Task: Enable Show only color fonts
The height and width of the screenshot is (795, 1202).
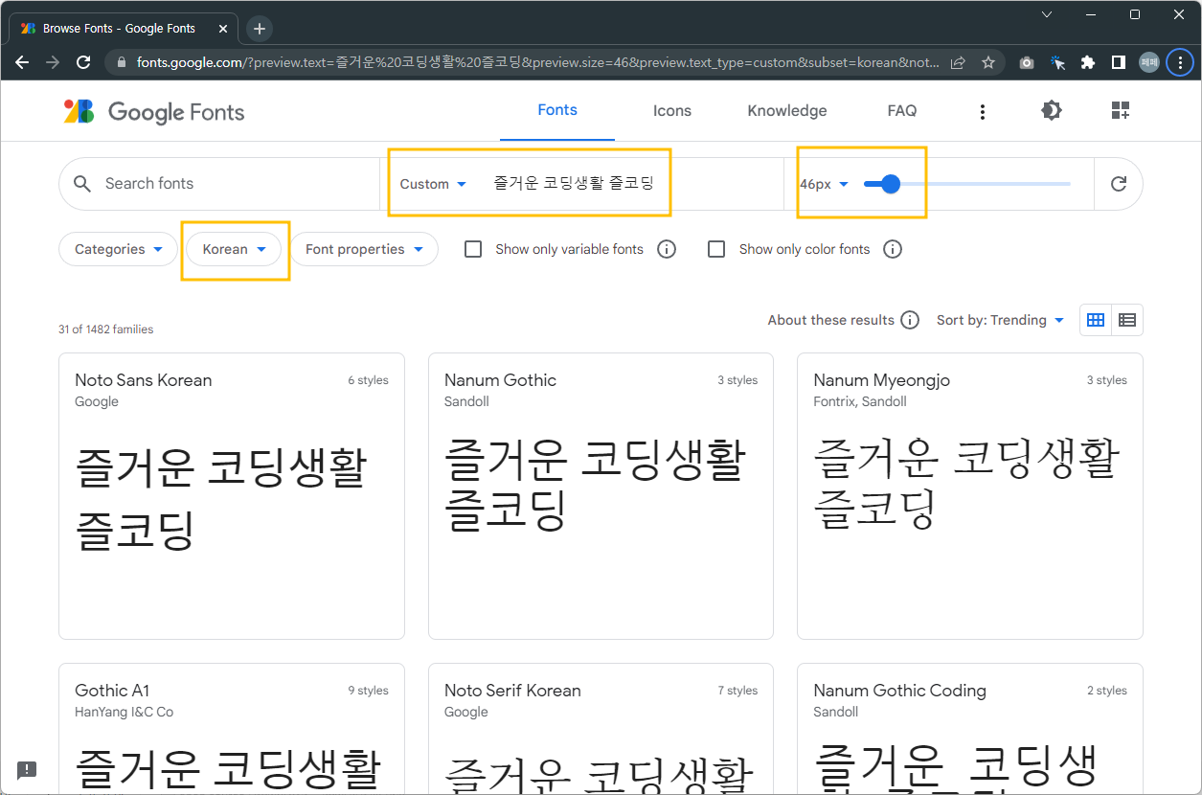Action: point(716,249)
